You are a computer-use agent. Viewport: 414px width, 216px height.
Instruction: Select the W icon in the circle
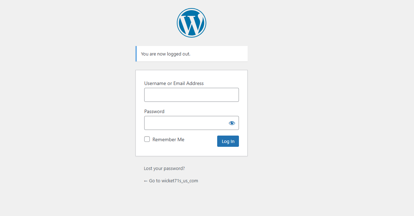click(192, 22)
